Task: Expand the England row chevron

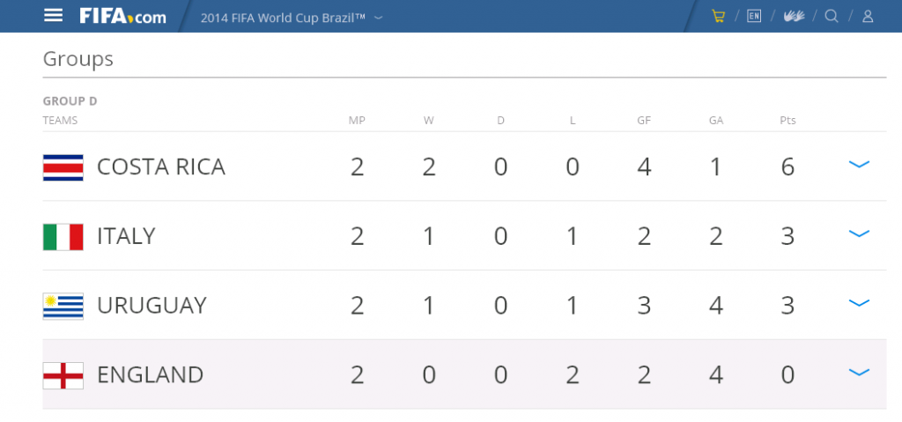Action: (859, 372)
